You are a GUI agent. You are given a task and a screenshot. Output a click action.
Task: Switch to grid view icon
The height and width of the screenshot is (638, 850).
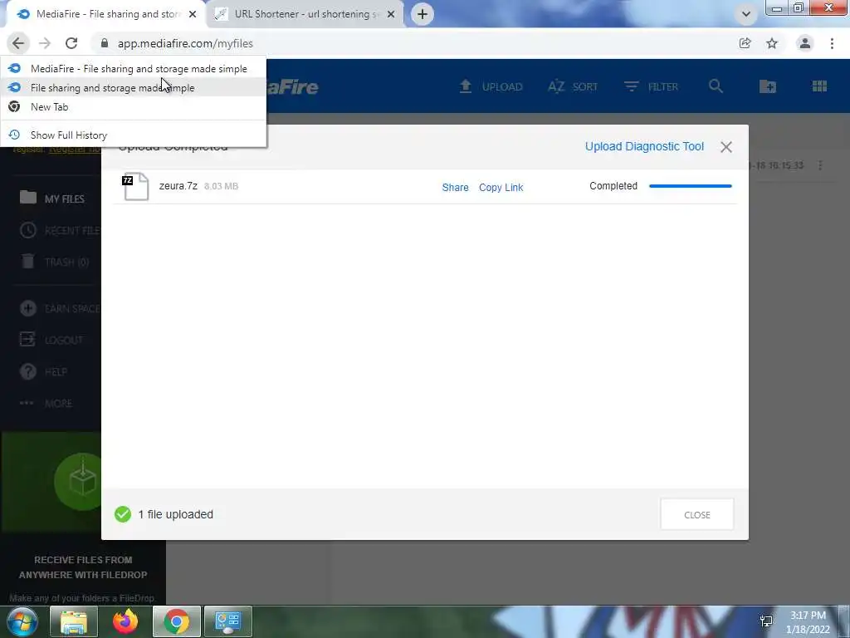click(x=819, y=86)
